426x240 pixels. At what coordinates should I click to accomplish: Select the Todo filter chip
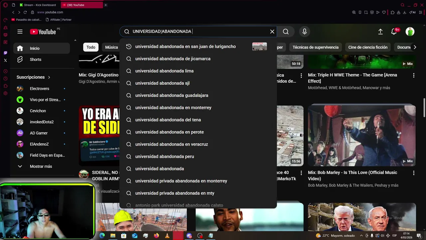[91, 47]
